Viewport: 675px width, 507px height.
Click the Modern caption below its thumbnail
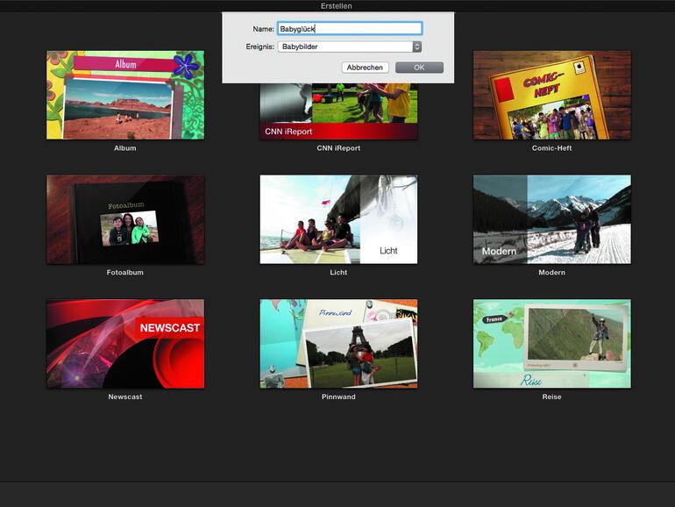(552, 272)
